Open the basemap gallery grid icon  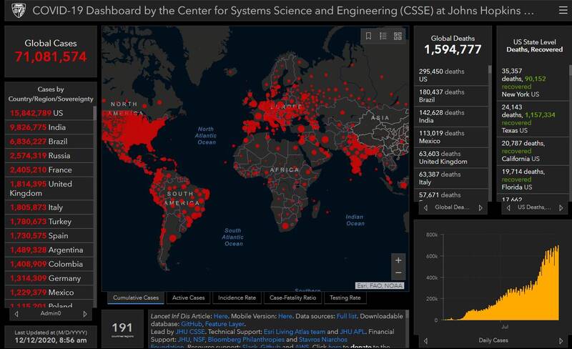pyautogui.click(x=398, y=36)
